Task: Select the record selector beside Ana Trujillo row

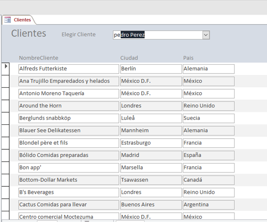Action: 6,81
